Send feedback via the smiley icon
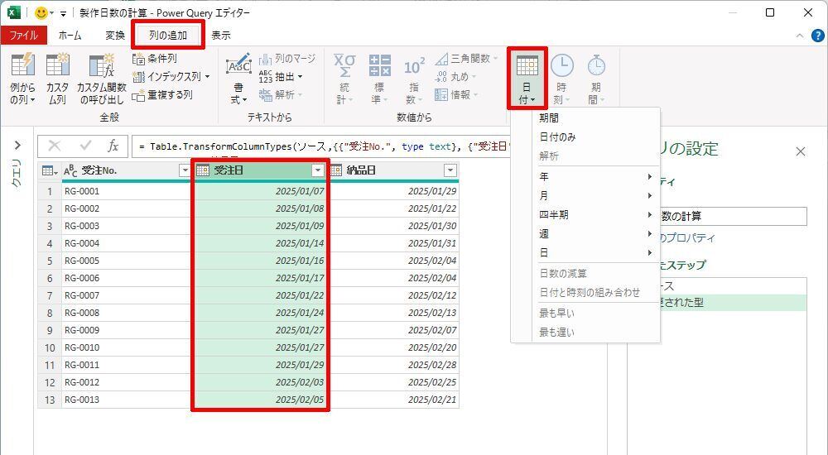Viewport: 828px width, 455px height. [x=41, y=12]
